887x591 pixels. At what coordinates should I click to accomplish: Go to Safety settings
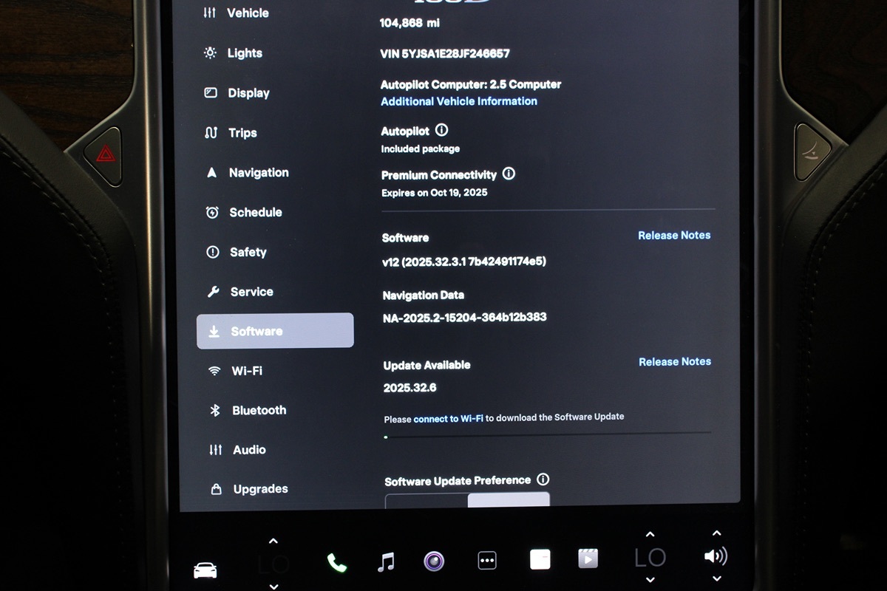(x=237, y=252)
